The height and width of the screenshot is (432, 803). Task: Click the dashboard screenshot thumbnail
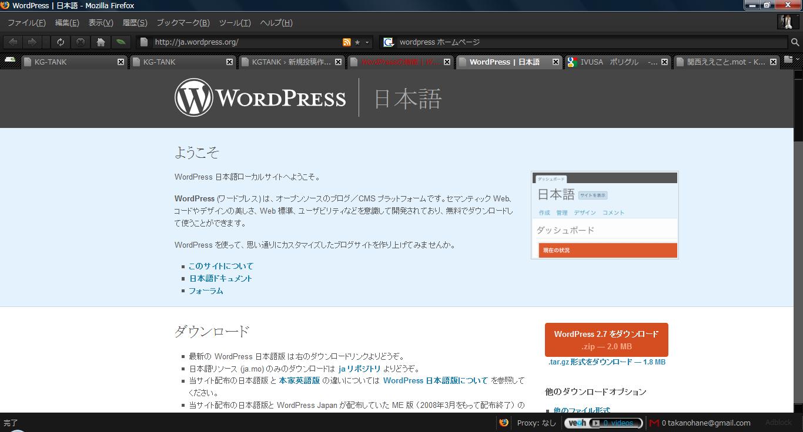605,215
